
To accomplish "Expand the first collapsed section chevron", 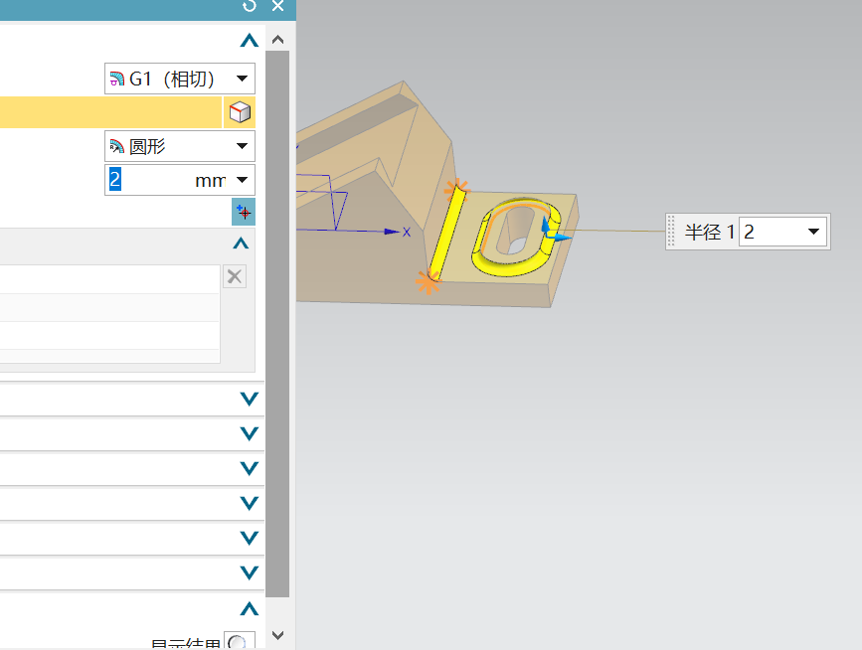I will click(x=249, y=399).
